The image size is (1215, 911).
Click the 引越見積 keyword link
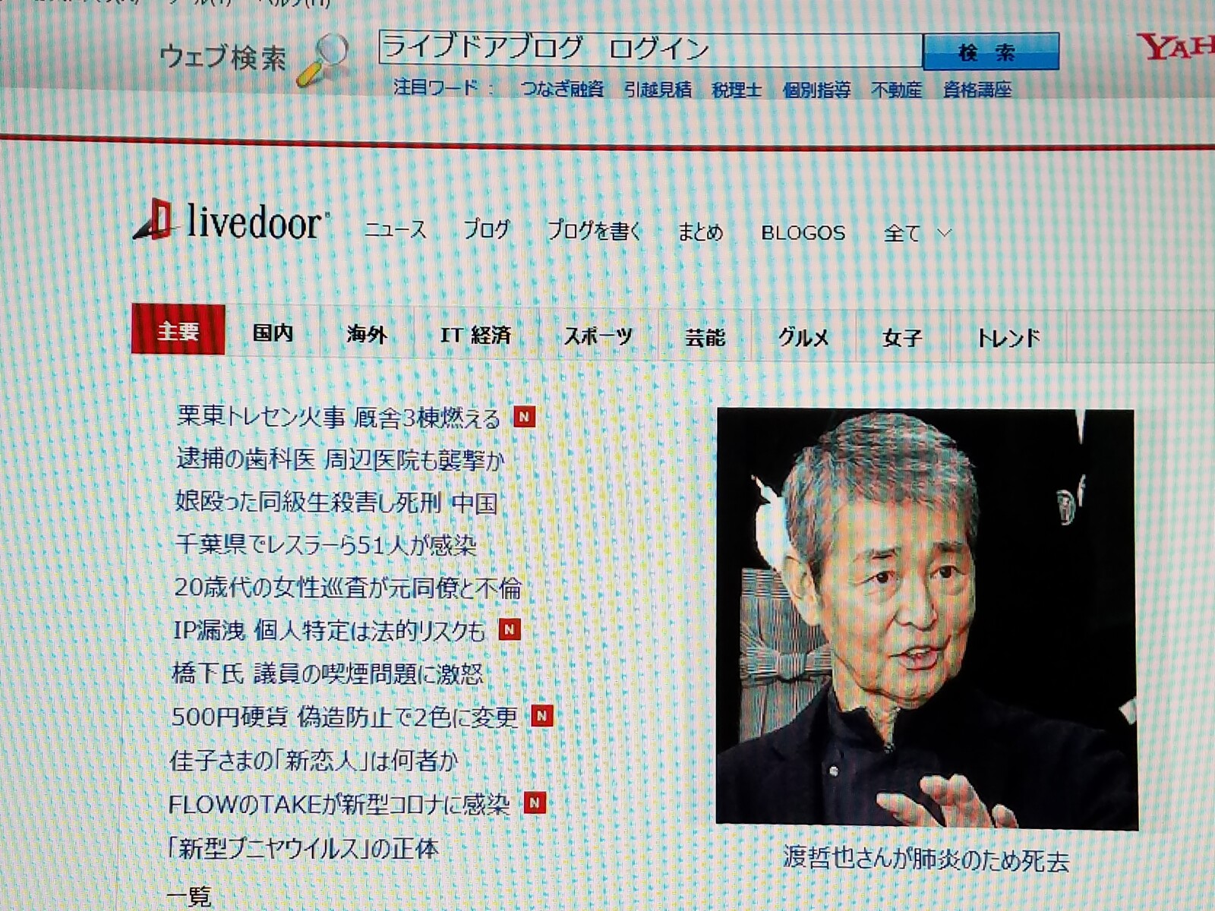658,90
